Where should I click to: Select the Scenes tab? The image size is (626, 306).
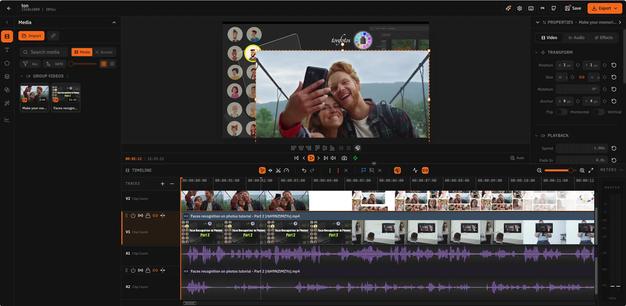pos(104,52)
